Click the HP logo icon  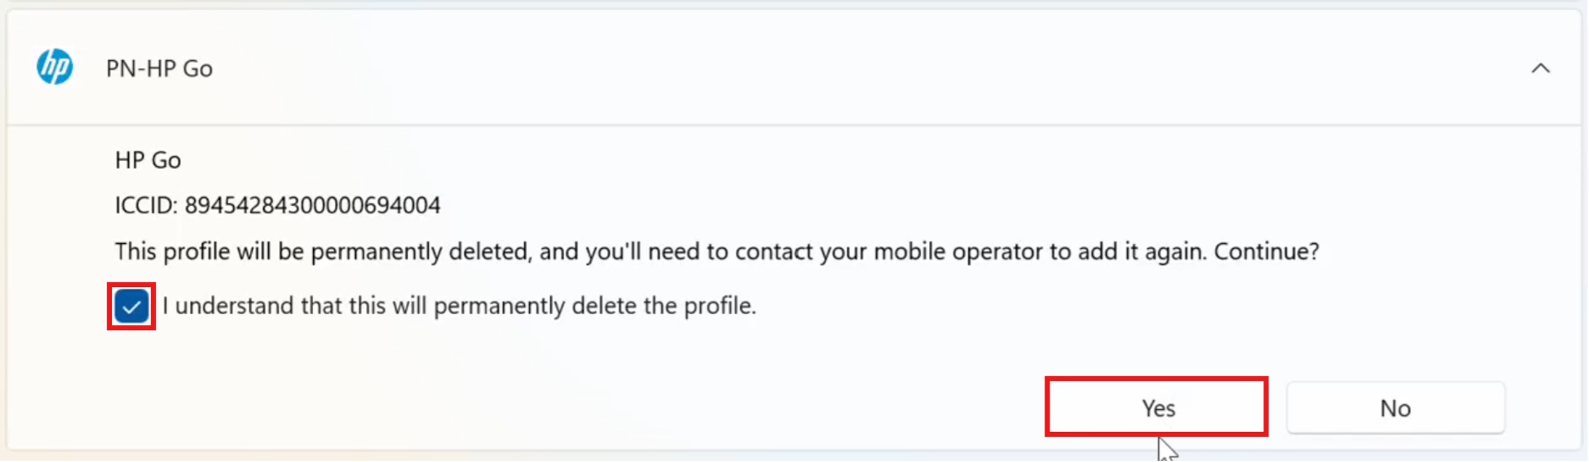pyautogui.click(x=55, y=67)
